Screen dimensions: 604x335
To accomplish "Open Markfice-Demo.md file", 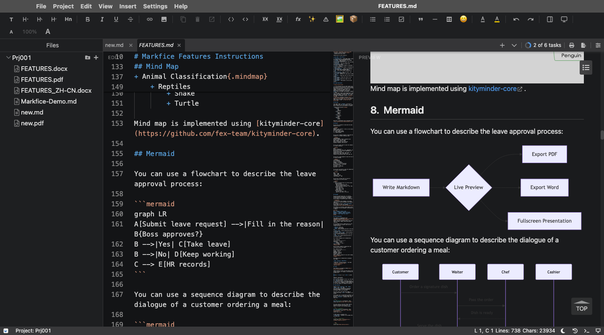I will [x=49, y=101].
